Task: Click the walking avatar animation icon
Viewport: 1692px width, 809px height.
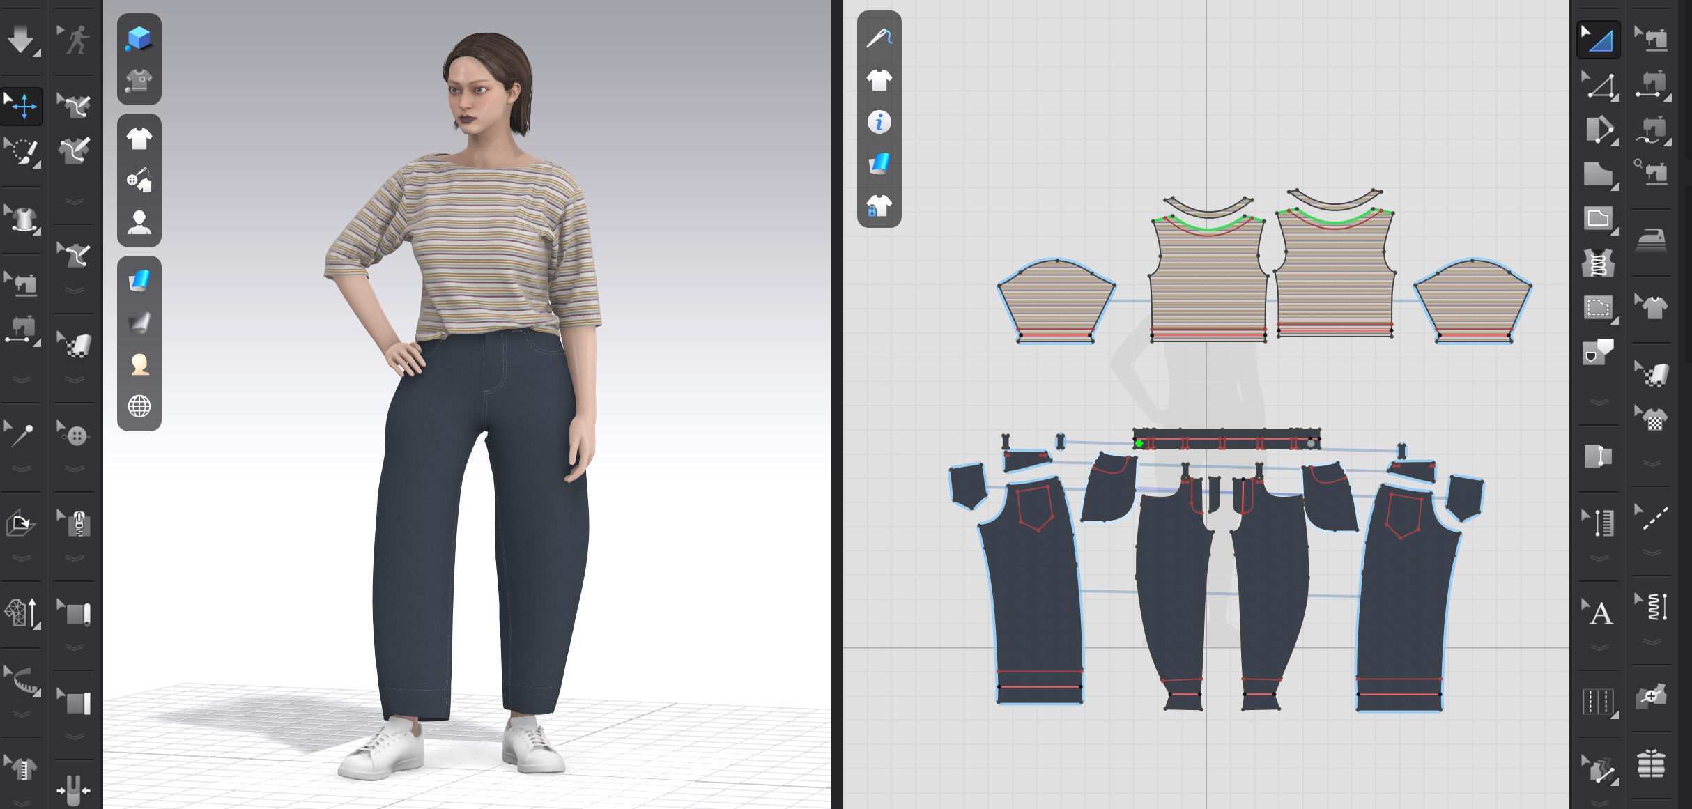Action: click(x=76, y=40)
